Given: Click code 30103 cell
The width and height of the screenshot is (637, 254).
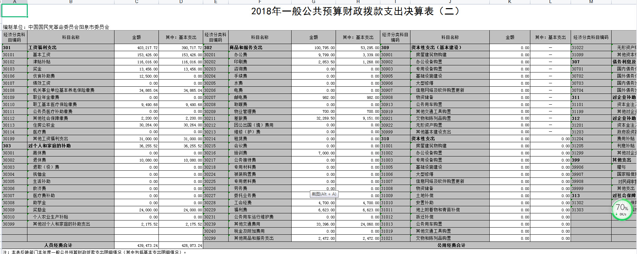Looking at the screenshot, I should coord(15,69).
